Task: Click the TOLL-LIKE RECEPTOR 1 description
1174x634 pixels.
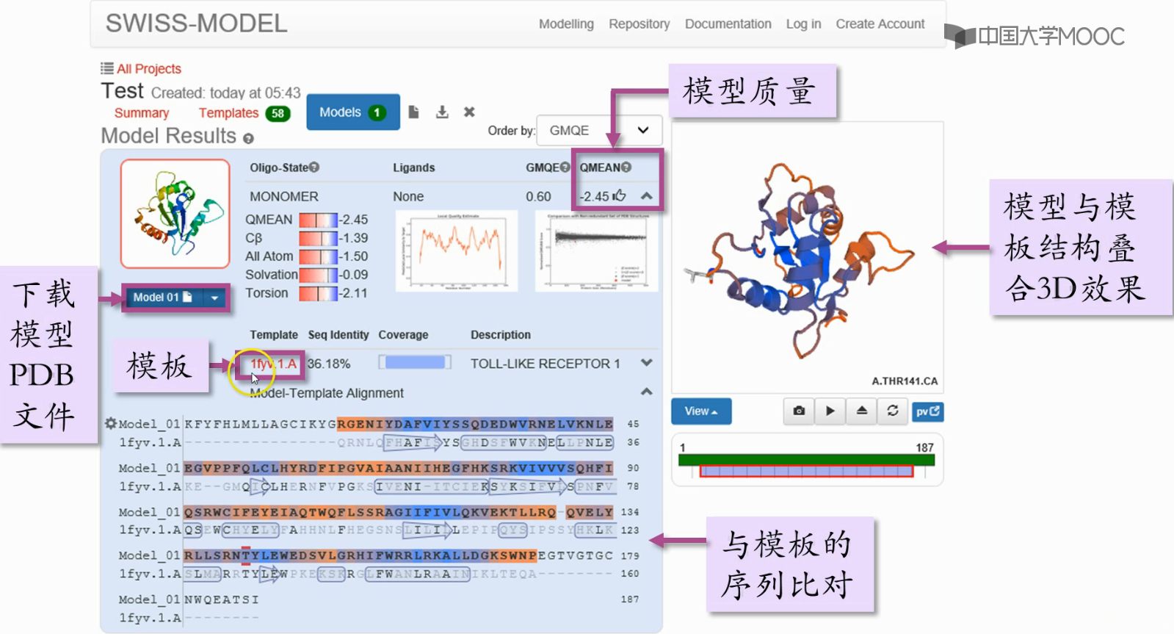Action: (545, 364)
